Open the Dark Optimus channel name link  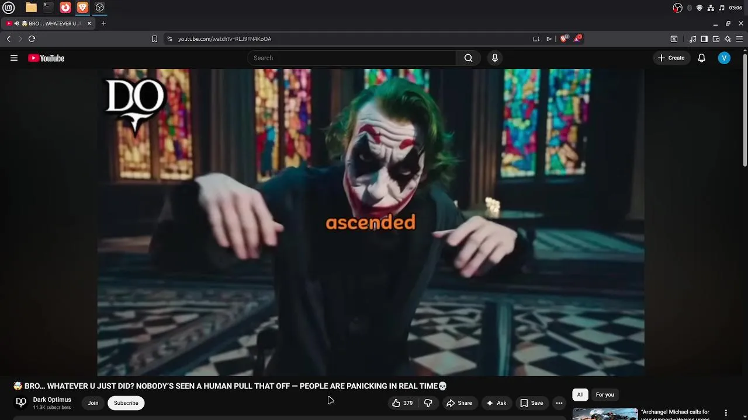click(x=52, y=400)
